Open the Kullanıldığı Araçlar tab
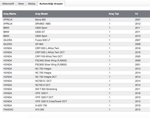Screen dimensions: 150x118 click(51, 4)
